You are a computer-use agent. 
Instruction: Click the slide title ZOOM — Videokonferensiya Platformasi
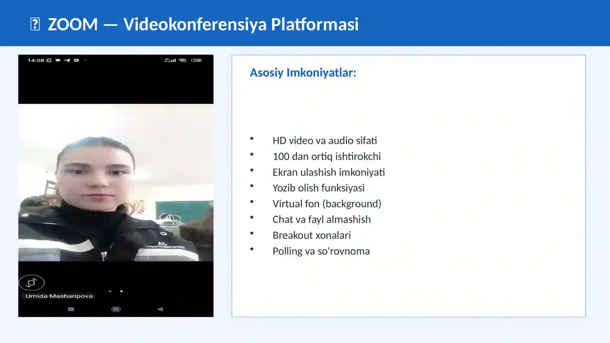[x=203, y=24]
